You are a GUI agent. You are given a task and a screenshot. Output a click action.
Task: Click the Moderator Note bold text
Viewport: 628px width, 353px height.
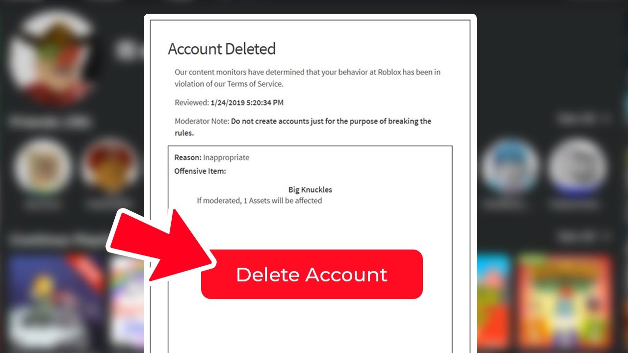303,127
